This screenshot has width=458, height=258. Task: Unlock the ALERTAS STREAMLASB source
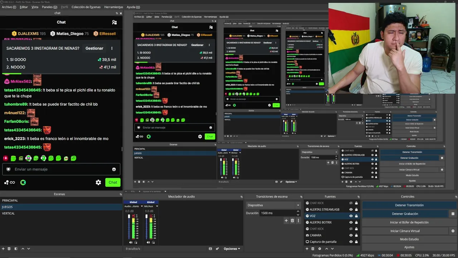[x=356, y=210]
